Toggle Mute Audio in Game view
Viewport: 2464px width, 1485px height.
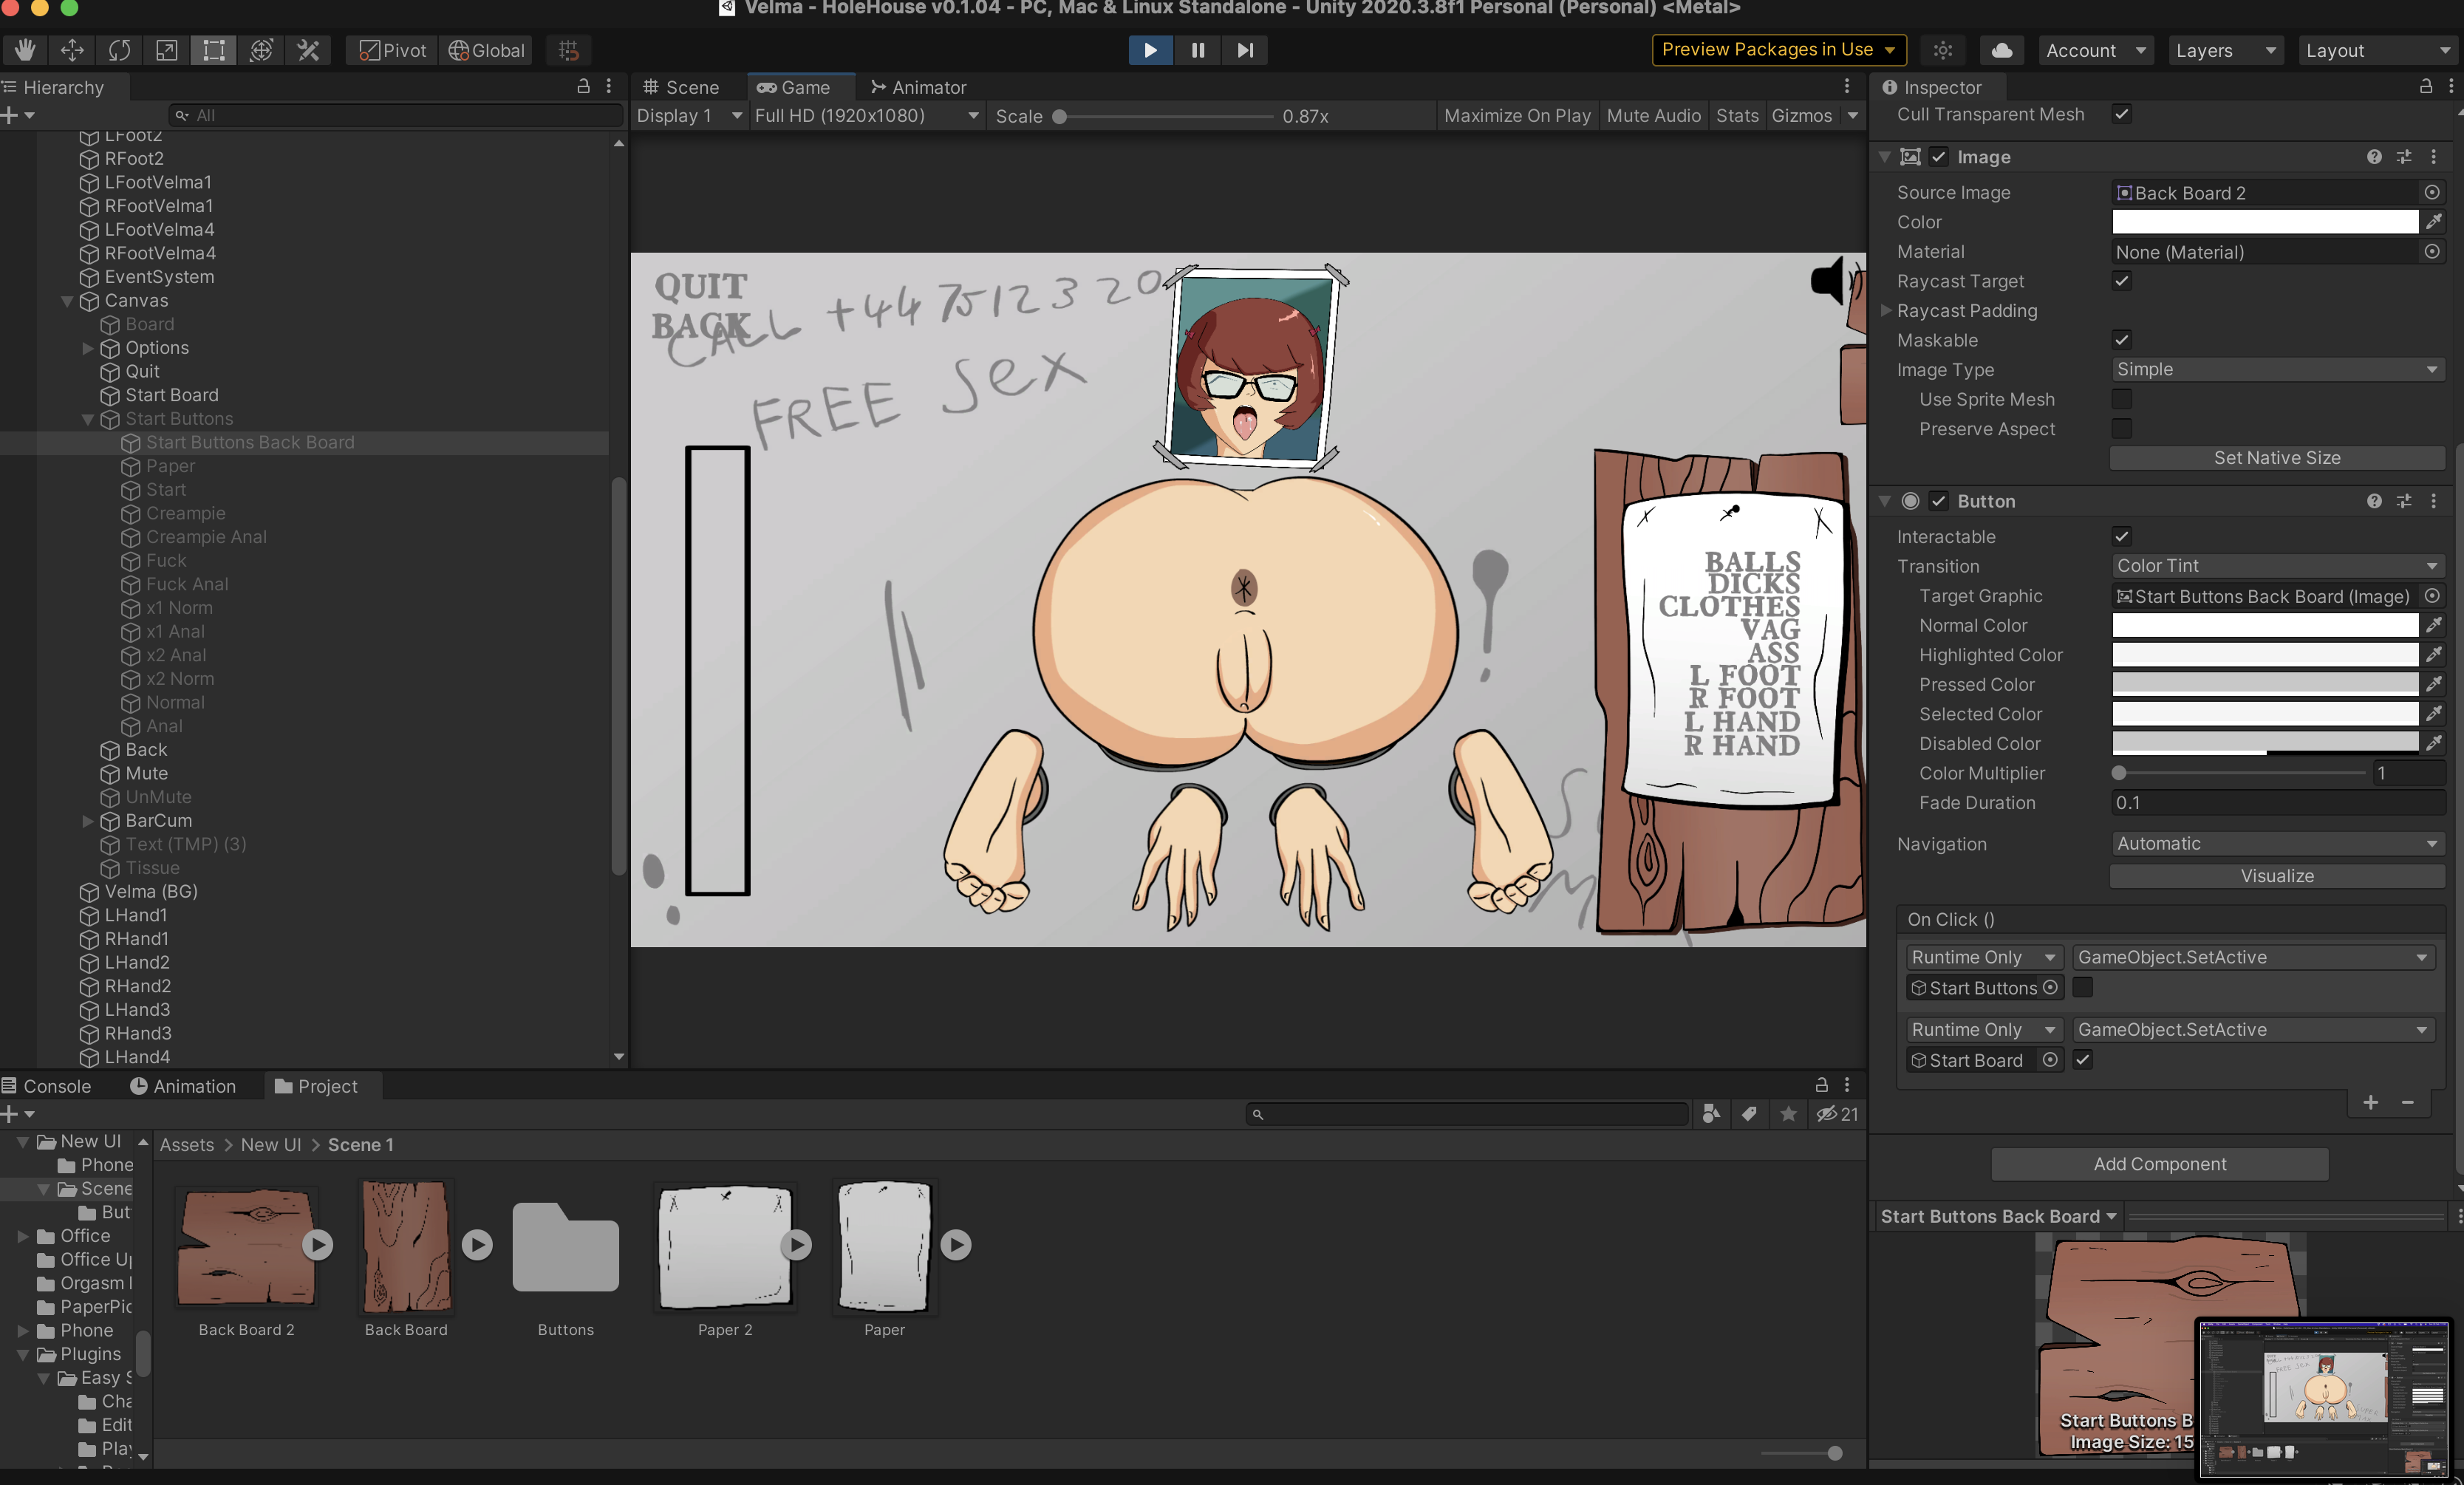tap(1653, 116)
